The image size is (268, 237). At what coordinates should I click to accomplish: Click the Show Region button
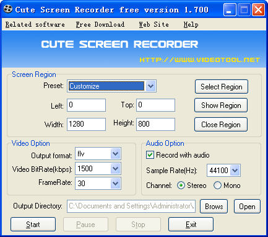pos(221,105)
